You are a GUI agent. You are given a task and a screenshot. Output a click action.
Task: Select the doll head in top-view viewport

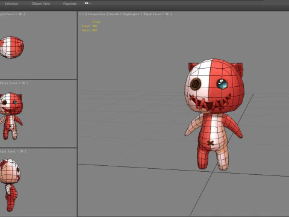pyautogui.click(x=11, y=47)
